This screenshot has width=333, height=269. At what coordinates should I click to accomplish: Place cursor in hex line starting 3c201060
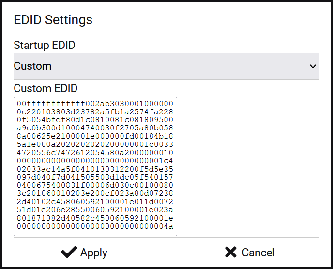95,193
